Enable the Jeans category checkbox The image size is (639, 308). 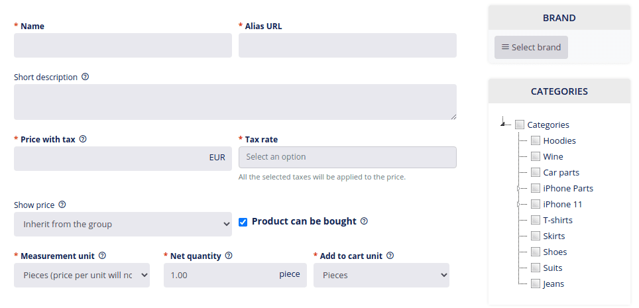click(x=535, y=283)
